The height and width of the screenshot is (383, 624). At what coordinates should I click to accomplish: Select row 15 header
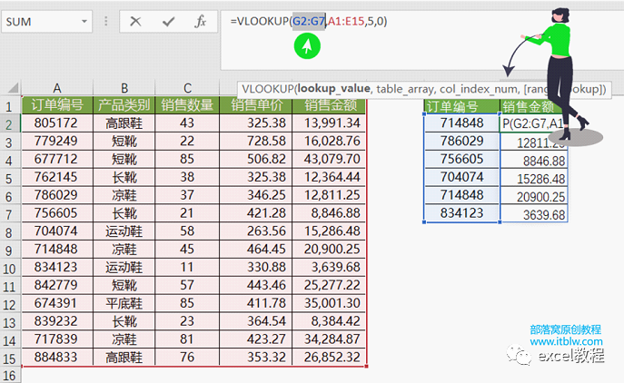pos(10,358)
